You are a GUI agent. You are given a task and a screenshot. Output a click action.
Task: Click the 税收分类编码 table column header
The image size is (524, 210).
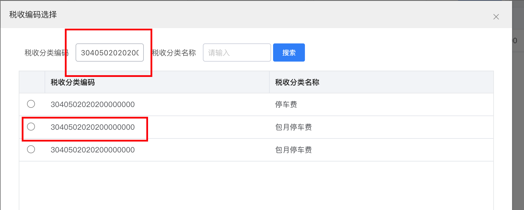pyautogui.click(x=73, y=82)
